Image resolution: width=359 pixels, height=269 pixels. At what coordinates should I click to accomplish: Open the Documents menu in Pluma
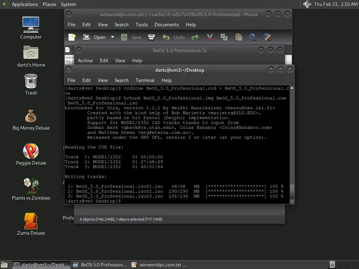tap(167, 25)
